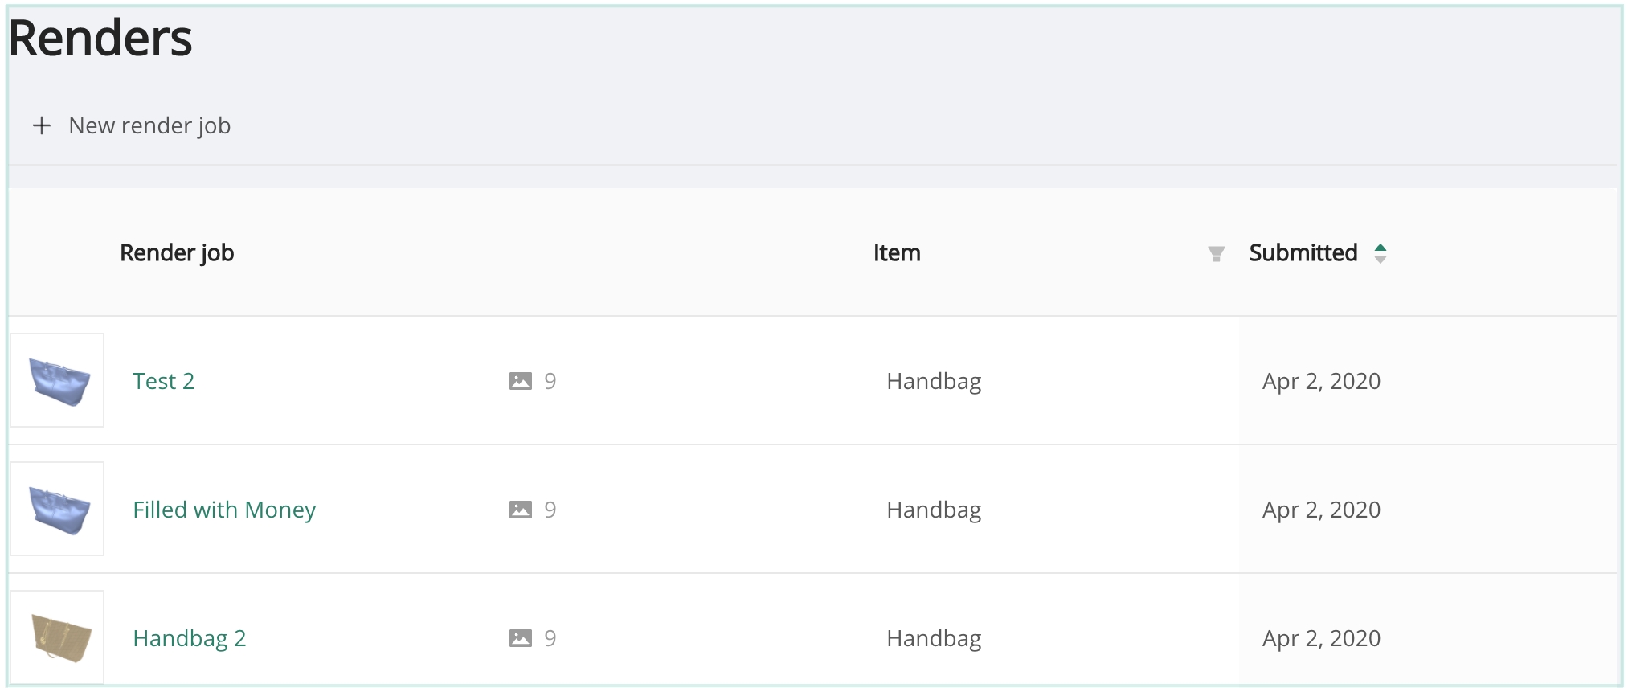
Task: Click the Item column header
Action: click(897, 253)
